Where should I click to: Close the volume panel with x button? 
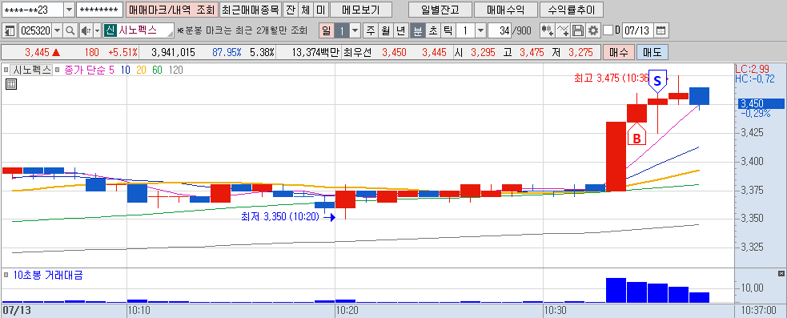click(x=781, y=273)
